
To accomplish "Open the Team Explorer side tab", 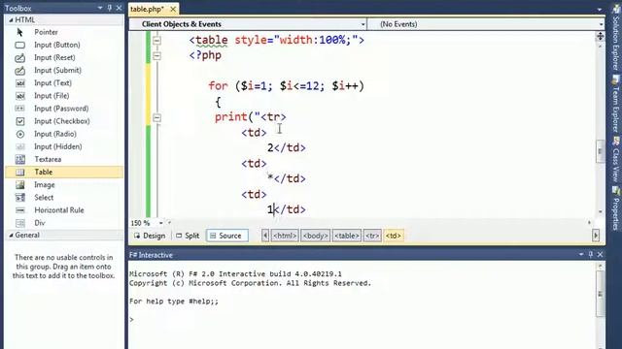I will (615, 104).
